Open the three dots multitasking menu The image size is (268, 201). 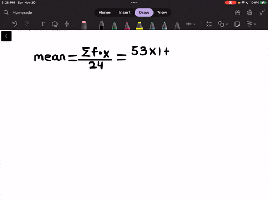click(x=134, y=3)
